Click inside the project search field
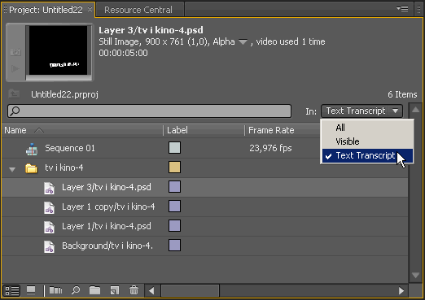425x300 pixels. point(149,111)
